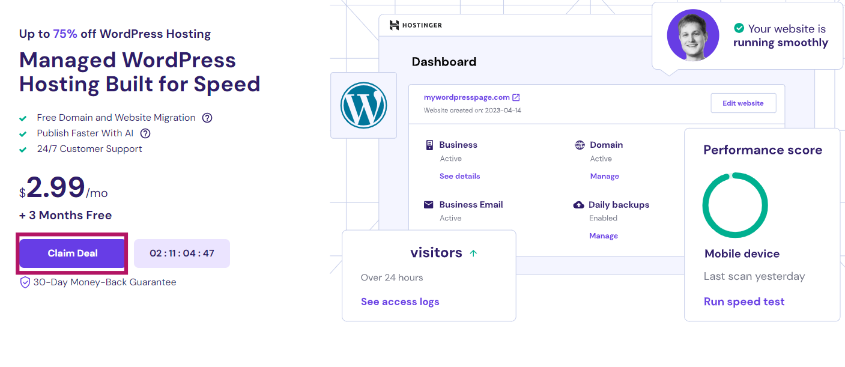
Task: Click the Domain www globe icon
Action: pos(580,145)
